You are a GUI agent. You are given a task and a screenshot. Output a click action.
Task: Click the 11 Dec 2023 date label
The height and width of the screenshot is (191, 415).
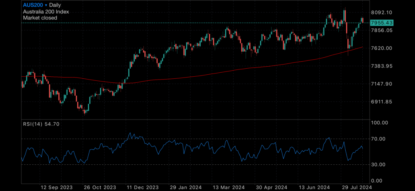(142, 187)
